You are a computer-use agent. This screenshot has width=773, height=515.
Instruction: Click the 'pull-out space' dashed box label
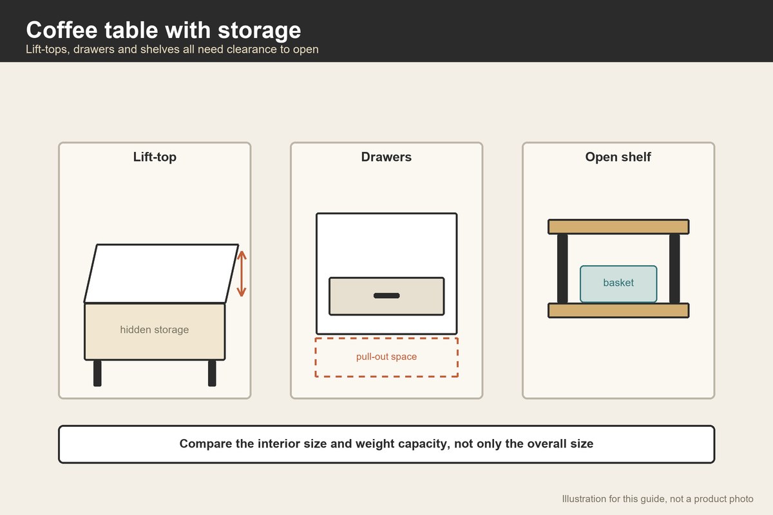tap(386, 357)
